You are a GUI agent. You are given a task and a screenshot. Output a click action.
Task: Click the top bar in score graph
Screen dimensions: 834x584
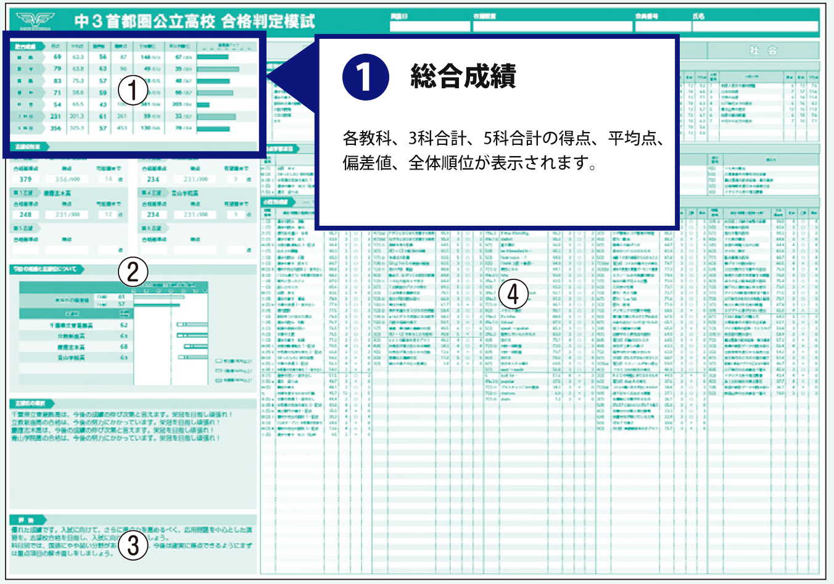213,57
